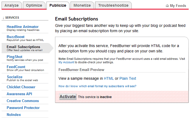The height and width of the screenshot is (118, 190).
Task: Go to the Monetize tab
Action: 82,6
